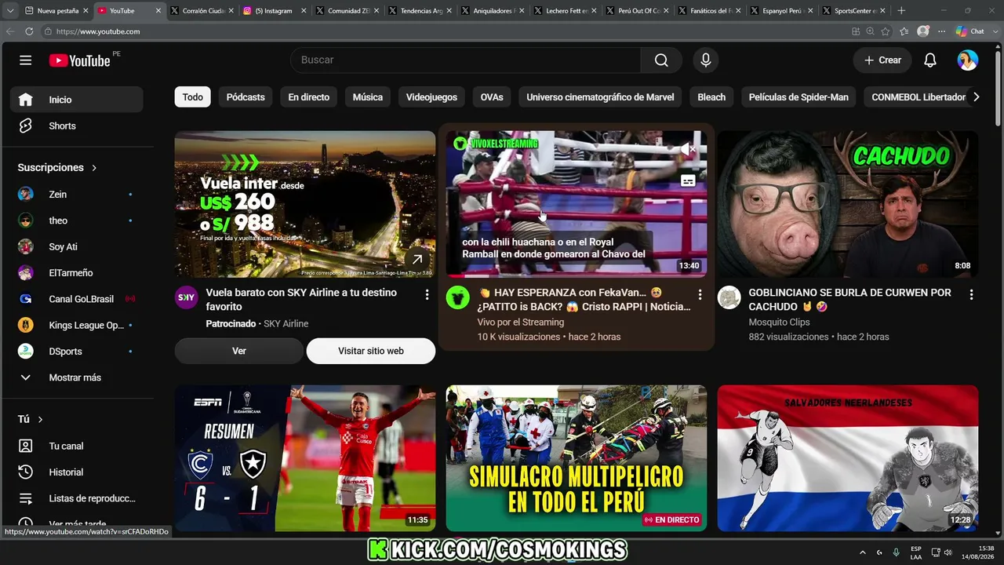Expand the Suscripciones section arrow
Screen dimensions: 1004x565
tap(94, 168)
